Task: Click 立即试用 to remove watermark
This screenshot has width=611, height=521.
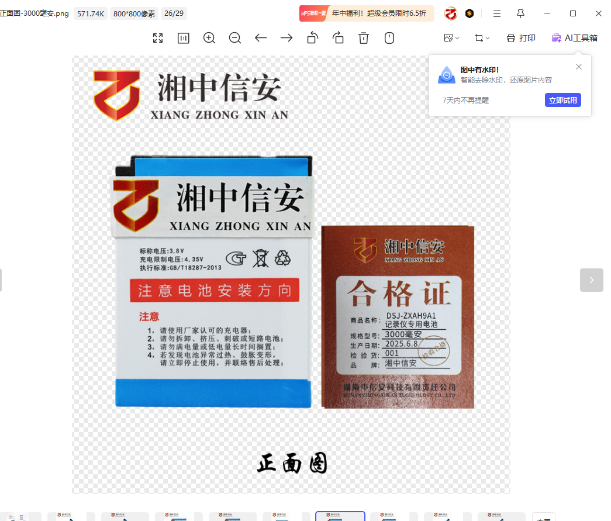Action: 562,100
